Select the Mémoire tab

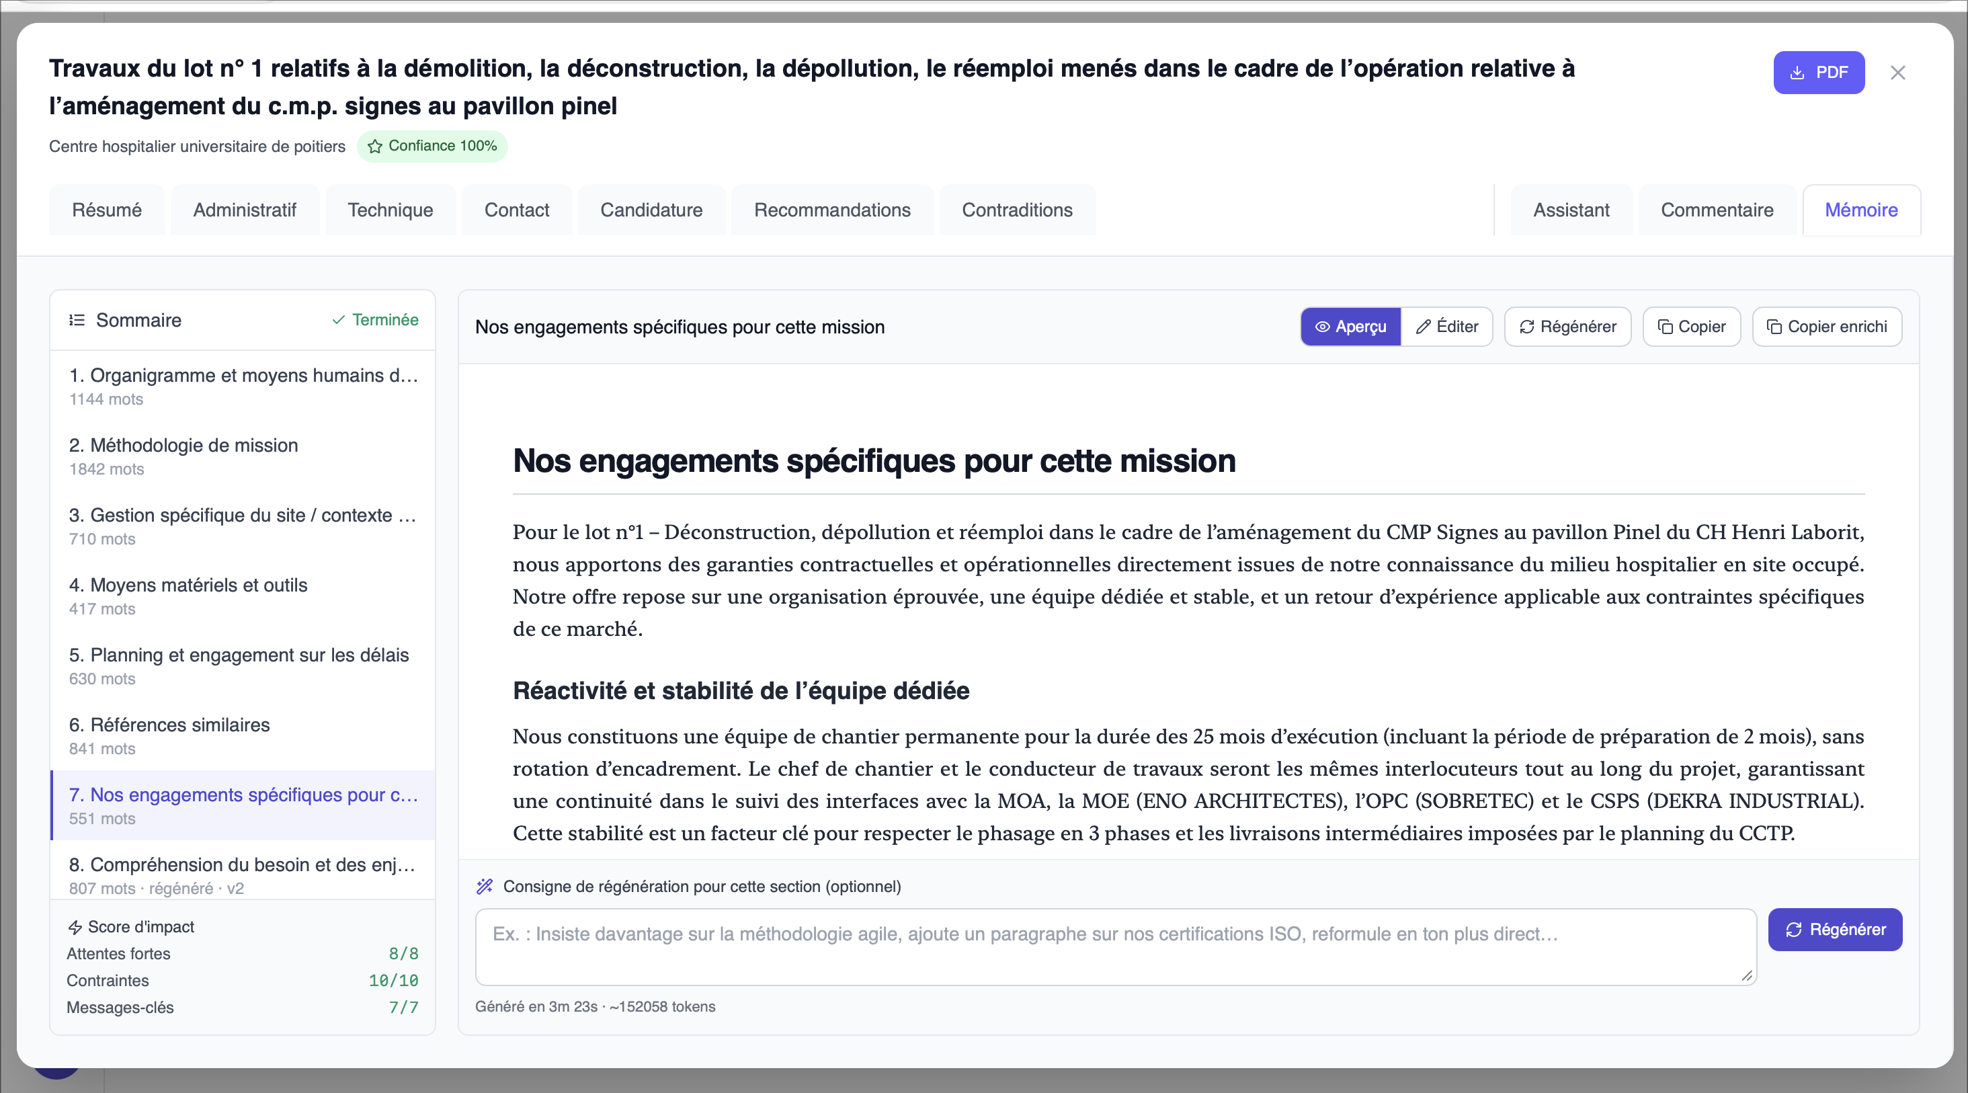click(1861, 210)
